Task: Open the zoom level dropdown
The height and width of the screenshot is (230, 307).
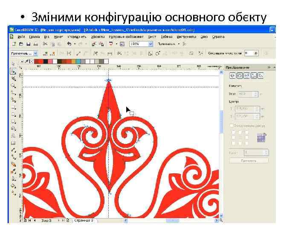Action: [x=151, y=44]
